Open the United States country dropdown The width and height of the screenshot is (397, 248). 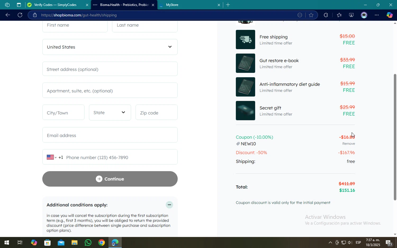pyautogui.click(x=110, y=47)
